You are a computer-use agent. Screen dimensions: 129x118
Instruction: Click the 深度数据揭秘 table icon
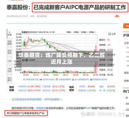(x=57, y=79)
